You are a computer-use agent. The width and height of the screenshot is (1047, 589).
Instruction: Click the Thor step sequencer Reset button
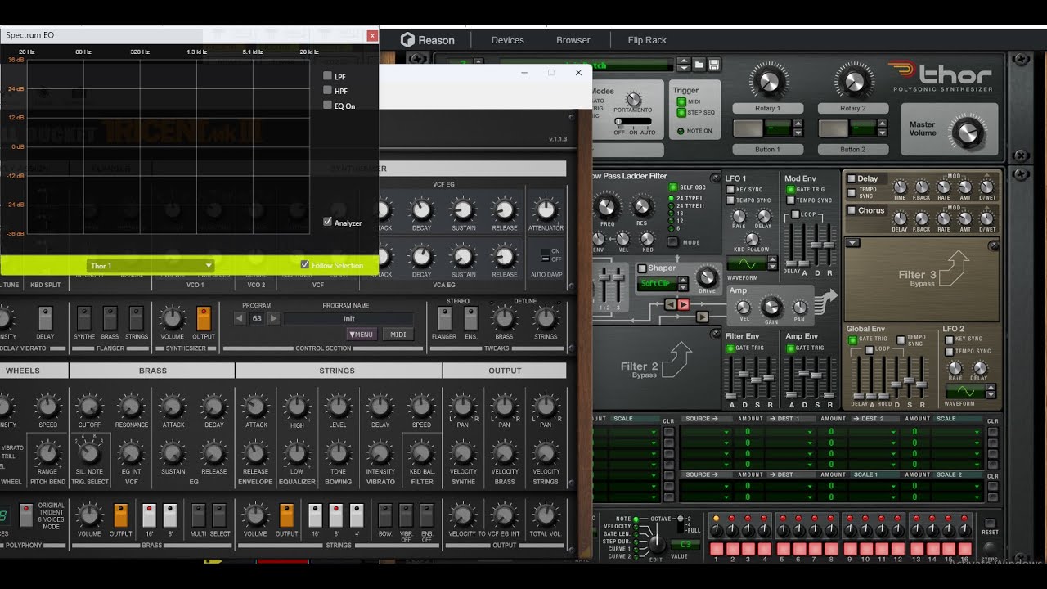(990, 524)
